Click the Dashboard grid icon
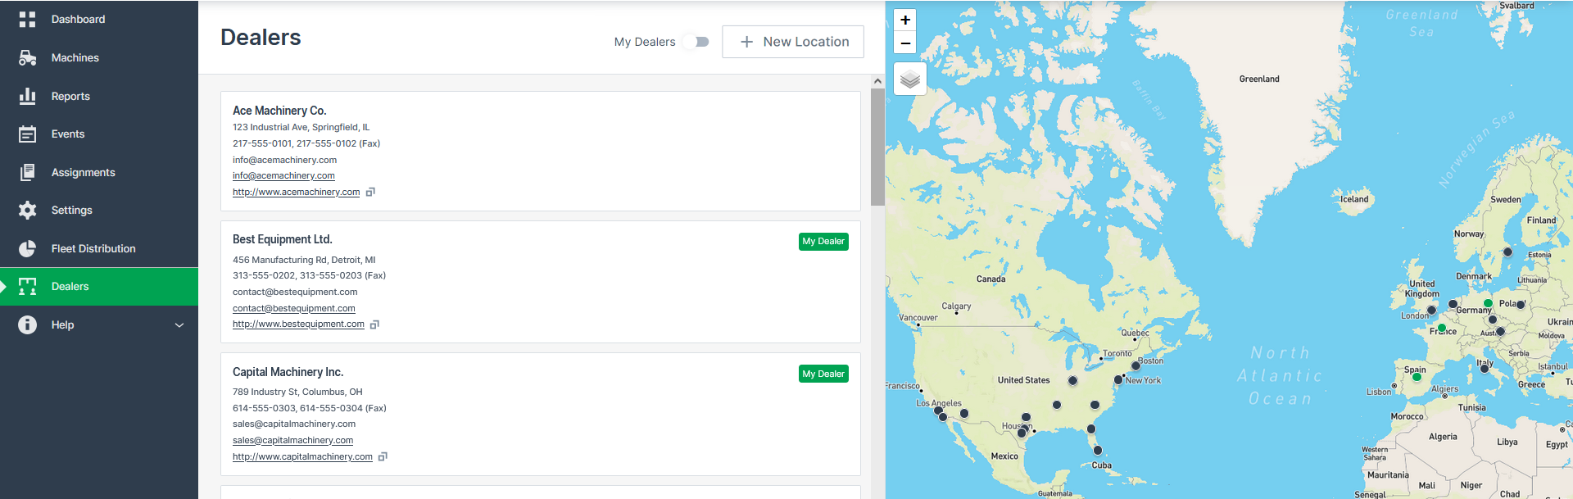 point(27,19)
